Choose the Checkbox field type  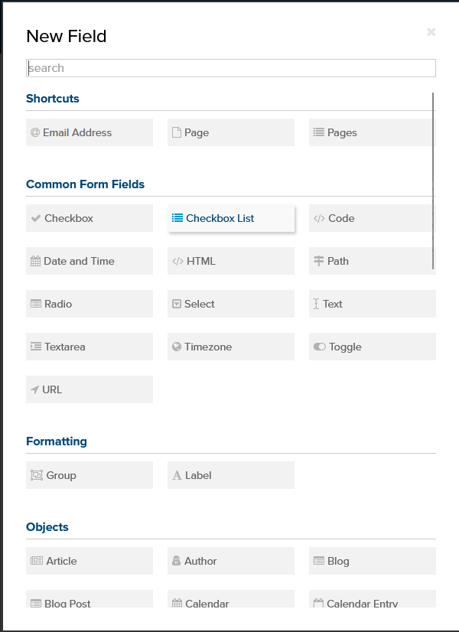[90, 218]
